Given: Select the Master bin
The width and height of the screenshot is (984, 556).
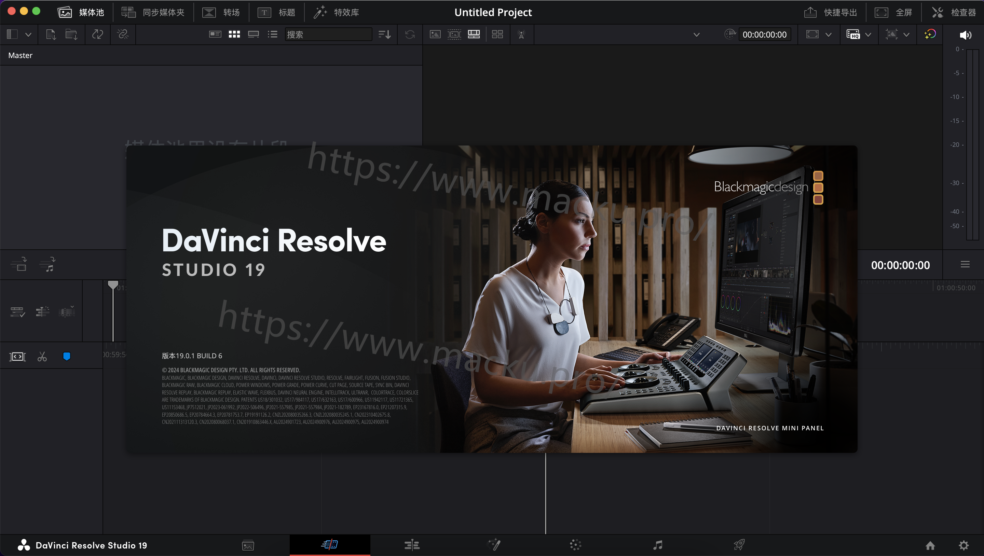Looking at the screenshot, I should (x=20, y=55).
